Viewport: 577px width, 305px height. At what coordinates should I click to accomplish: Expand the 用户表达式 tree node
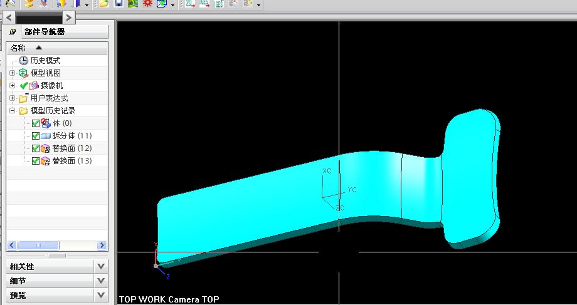pyautogui.click(x=12, y=98)
